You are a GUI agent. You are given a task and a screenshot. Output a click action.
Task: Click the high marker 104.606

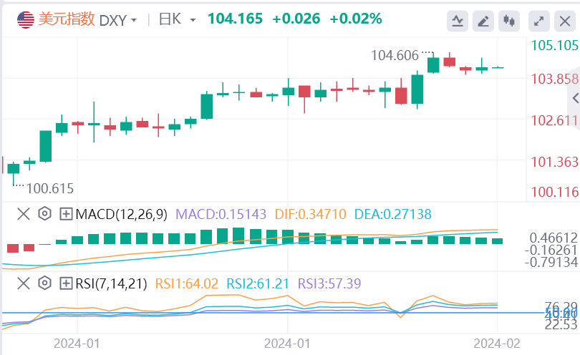tap(395, 56)
